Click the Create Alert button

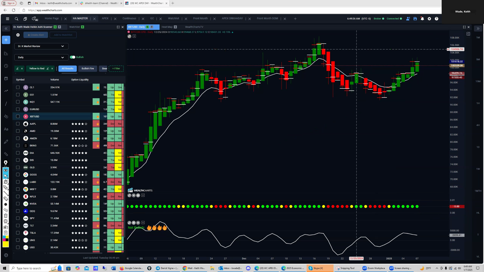(x=36, y=35)
